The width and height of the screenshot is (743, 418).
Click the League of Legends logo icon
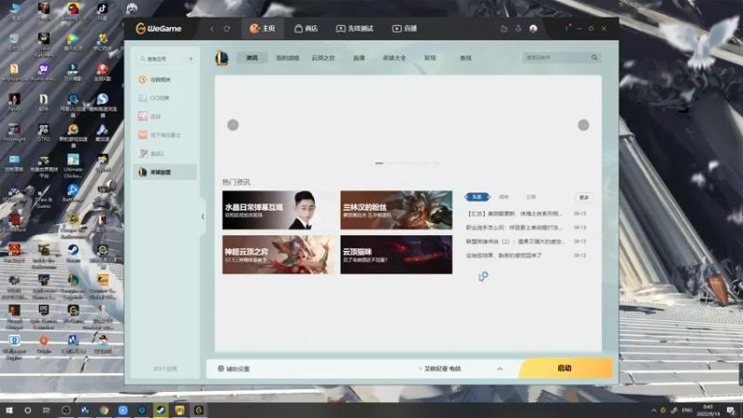point(222,58)
